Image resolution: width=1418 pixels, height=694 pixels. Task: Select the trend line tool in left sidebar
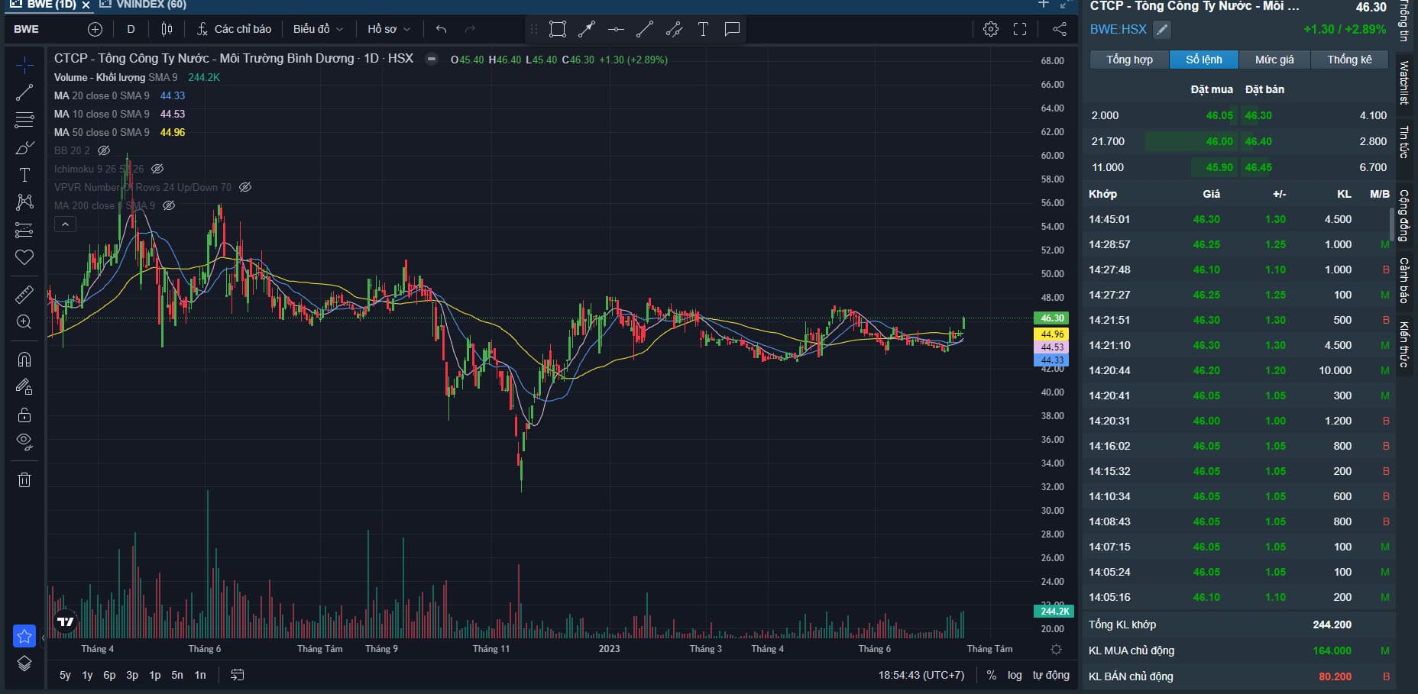point(24,92)
